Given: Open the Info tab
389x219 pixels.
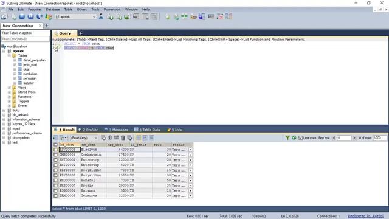Looking at the screenshot, I should pos(174,130).
